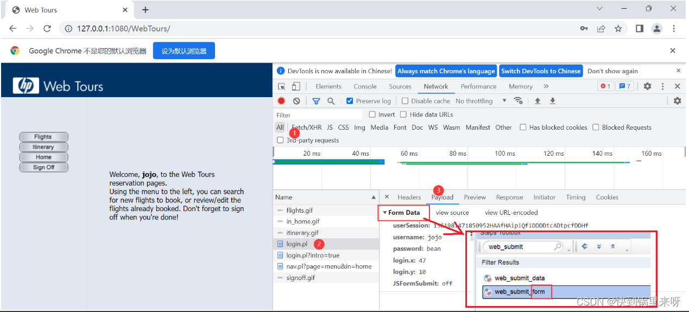Open the request Headers tab
The width and height of the screenshot is (689, 312).
(x=409, y=198)
